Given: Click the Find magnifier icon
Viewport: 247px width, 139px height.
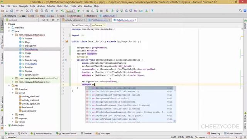Looking at the screenshot, I should (x=42, y=11).
